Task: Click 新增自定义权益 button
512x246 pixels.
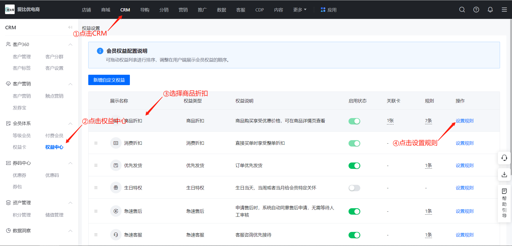Action: click(x=109, y=80)
